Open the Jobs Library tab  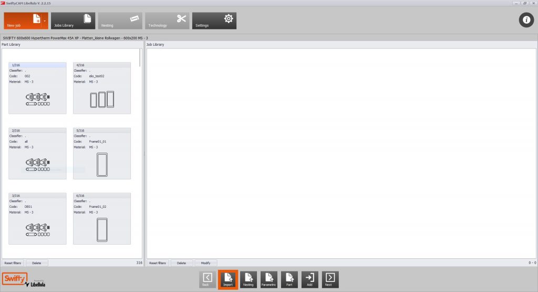[73, 21]
